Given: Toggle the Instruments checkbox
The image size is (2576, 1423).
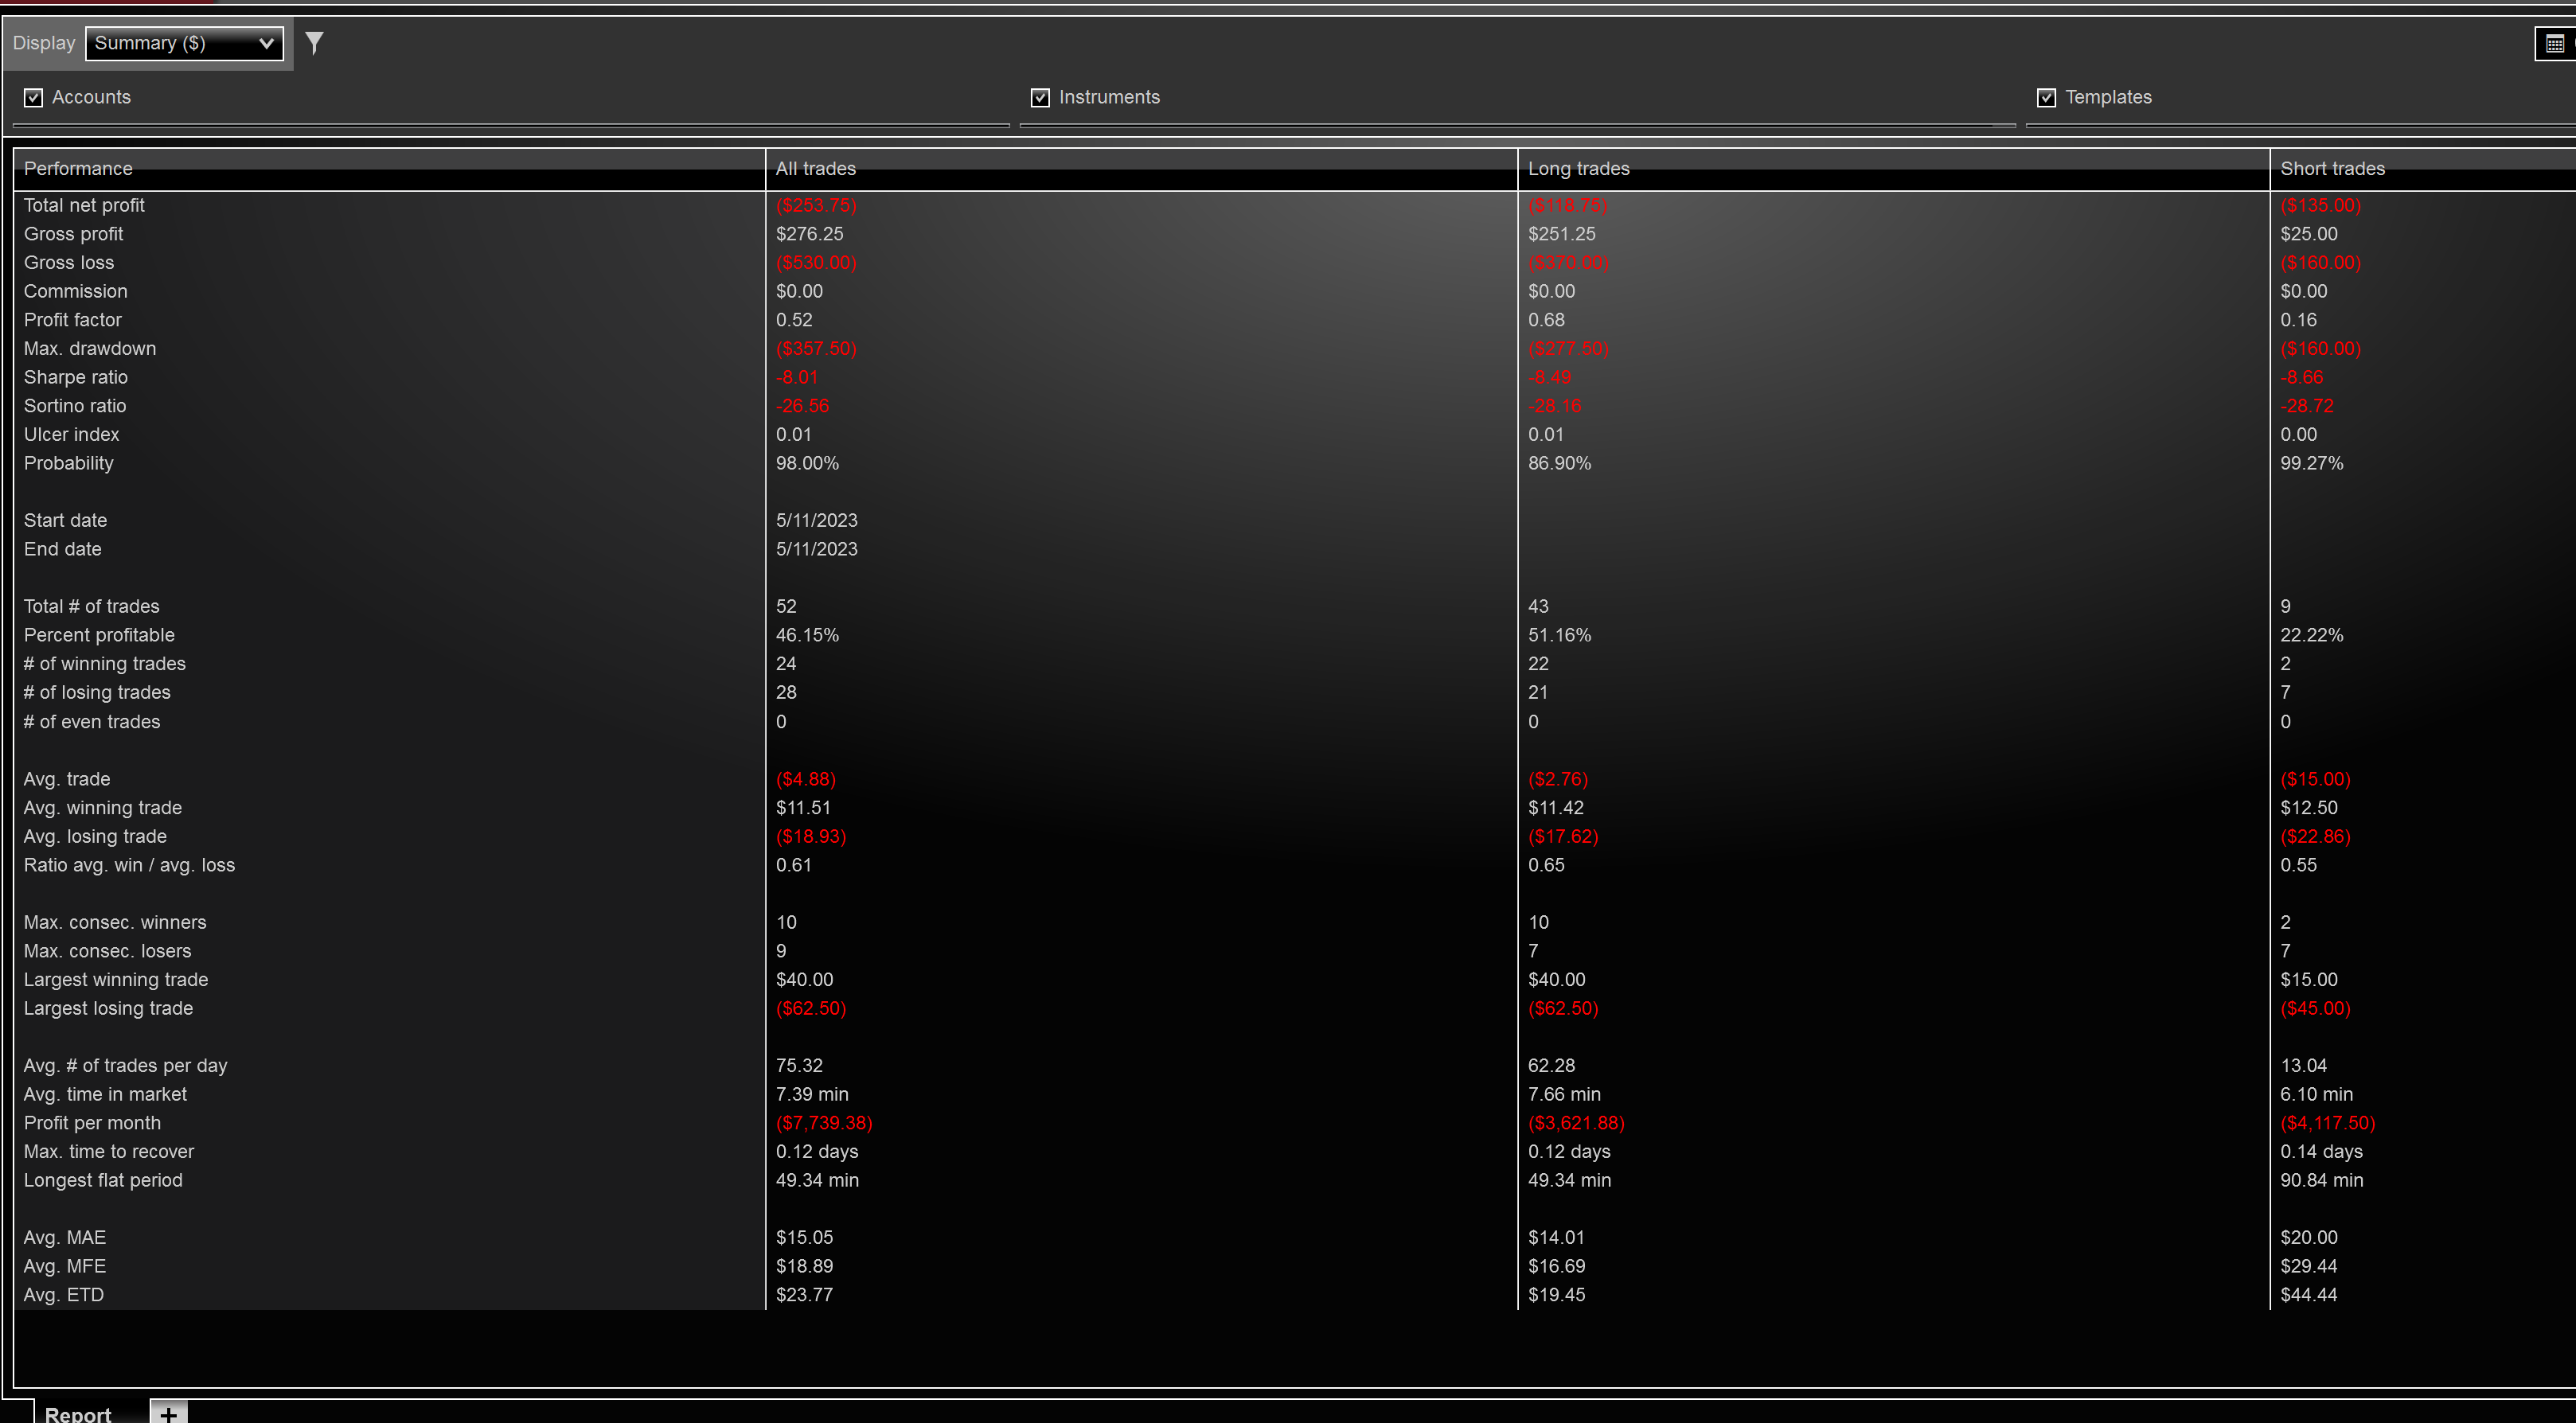Looking at the screenshot, I should [x=1040, y=98].
